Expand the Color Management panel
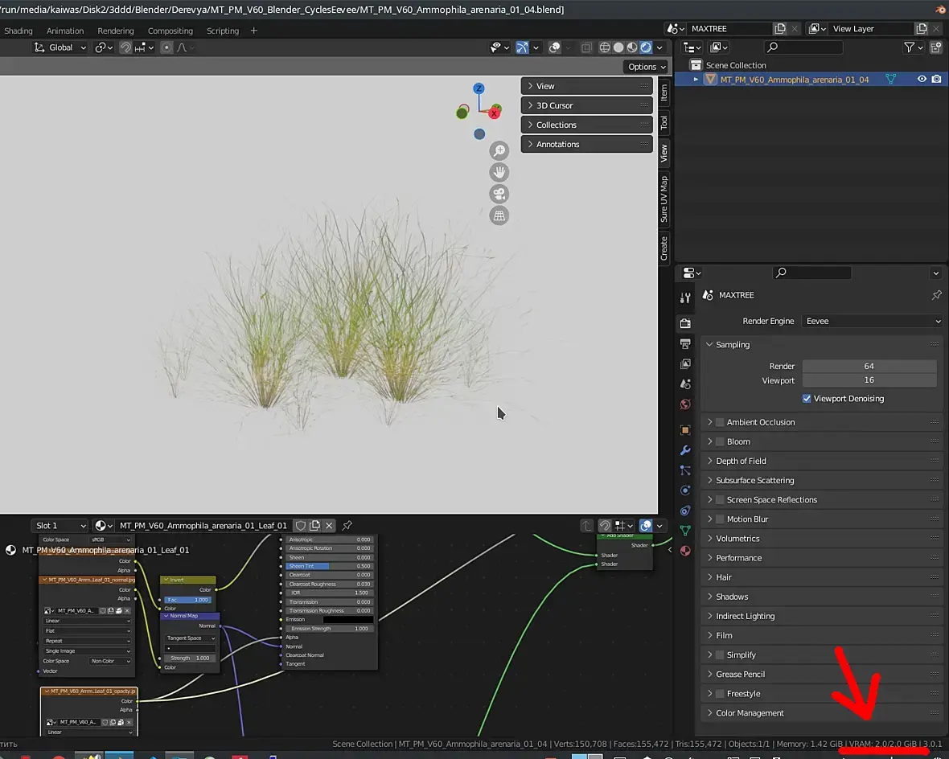 pos(750,713)
